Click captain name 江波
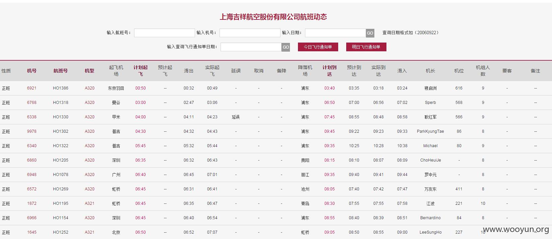The width and height of the screenshot is (552, 239). [x=430, y=203]
